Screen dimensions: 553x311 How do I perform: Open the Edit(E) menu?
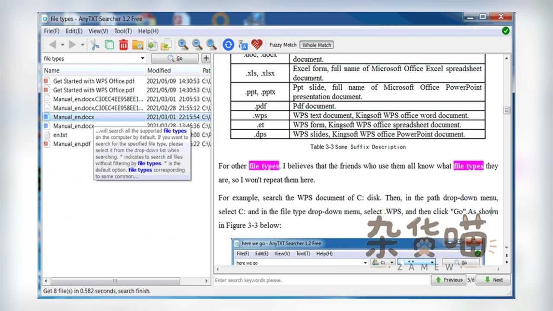74,31
